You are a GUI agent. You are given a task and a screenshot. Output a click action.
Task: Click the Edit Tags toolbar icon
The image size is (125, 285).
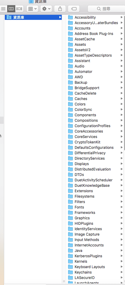[x=74, y=8]
